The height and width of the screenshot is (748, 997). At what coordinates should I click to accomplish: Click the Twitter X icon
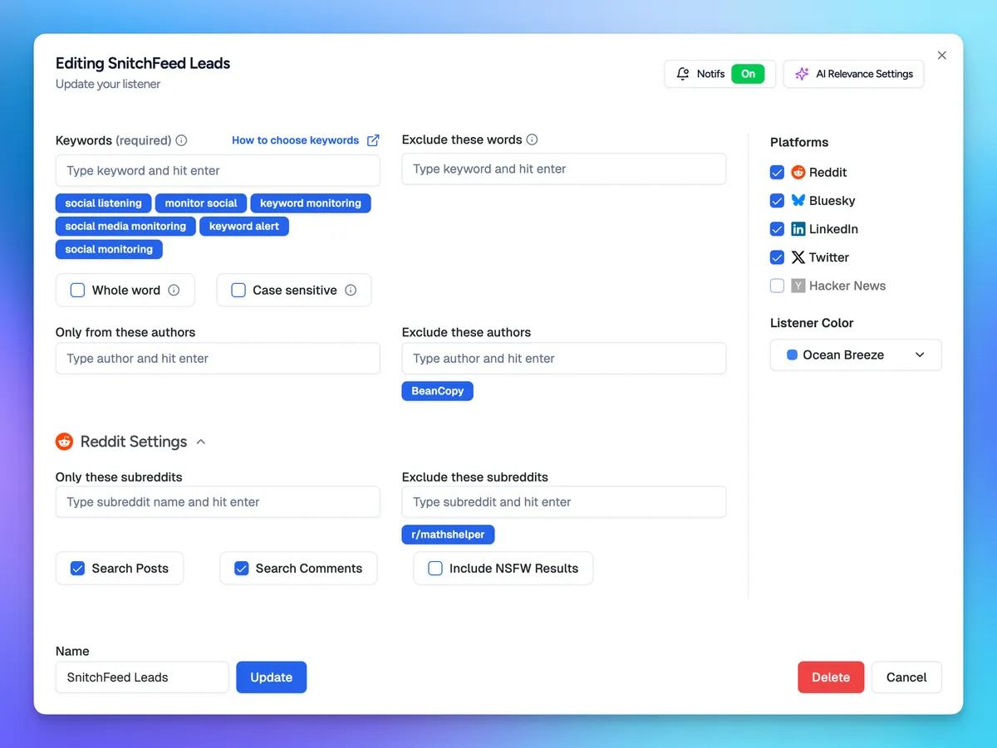pyautogui.click(x=798, y=257)
